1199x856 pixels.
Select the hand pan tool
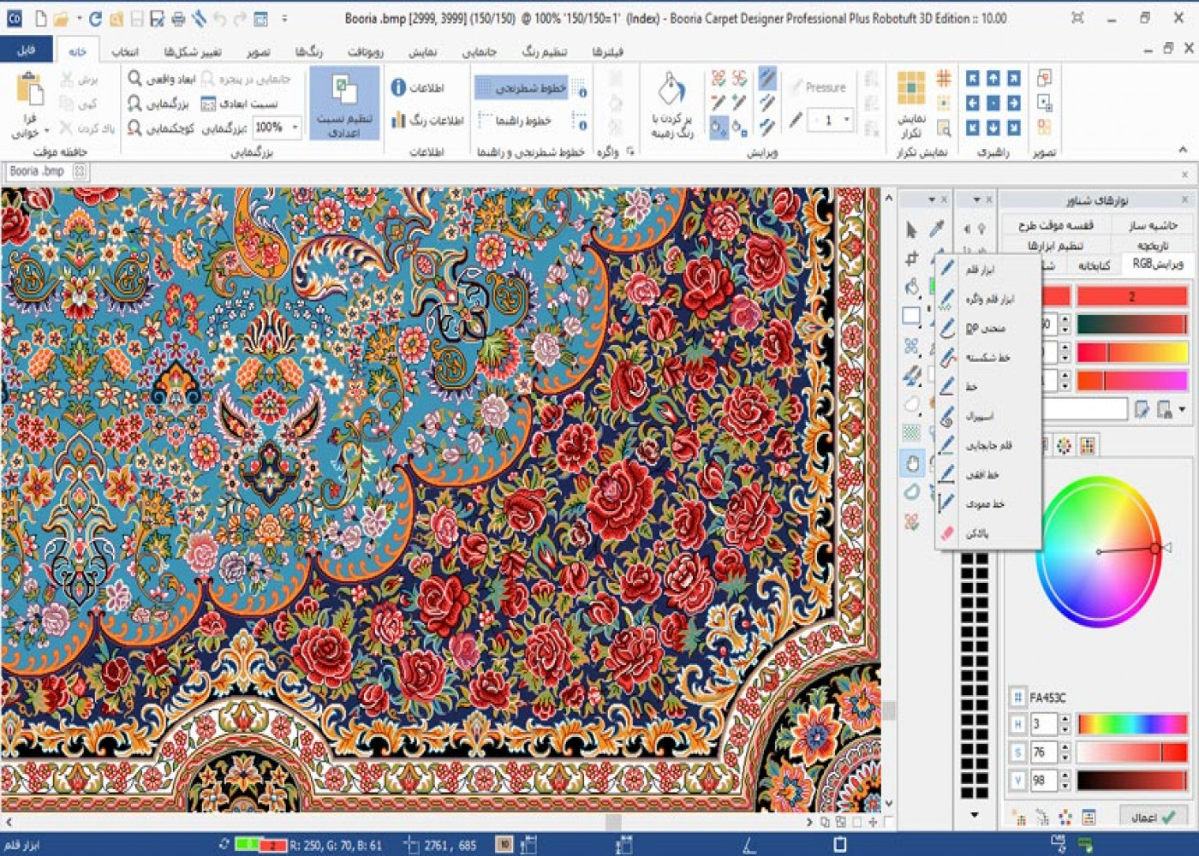click(912, 463)
